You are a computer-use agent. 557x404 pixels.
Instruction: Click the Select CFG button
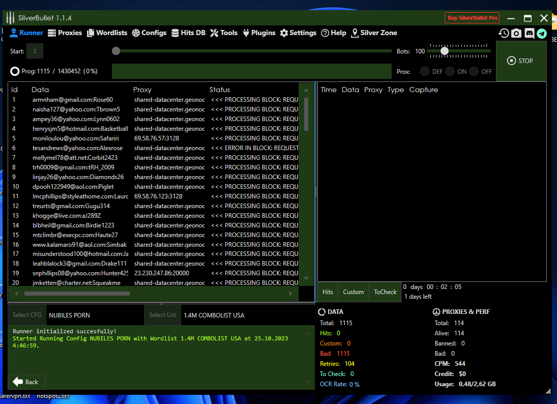[x=27, y=315]
